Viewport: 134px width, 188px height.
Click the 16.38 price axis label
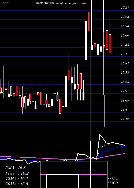(x=125, y=45)
